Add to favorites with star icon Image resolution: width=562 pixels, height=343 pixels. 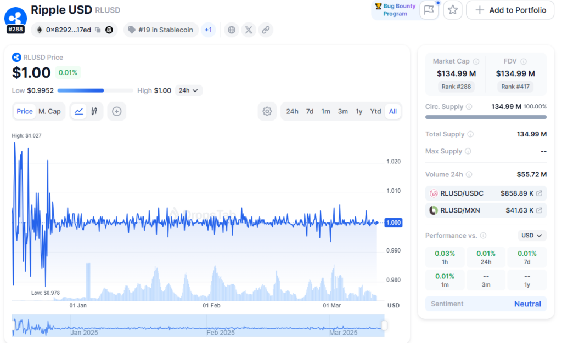tap(453, 10)
